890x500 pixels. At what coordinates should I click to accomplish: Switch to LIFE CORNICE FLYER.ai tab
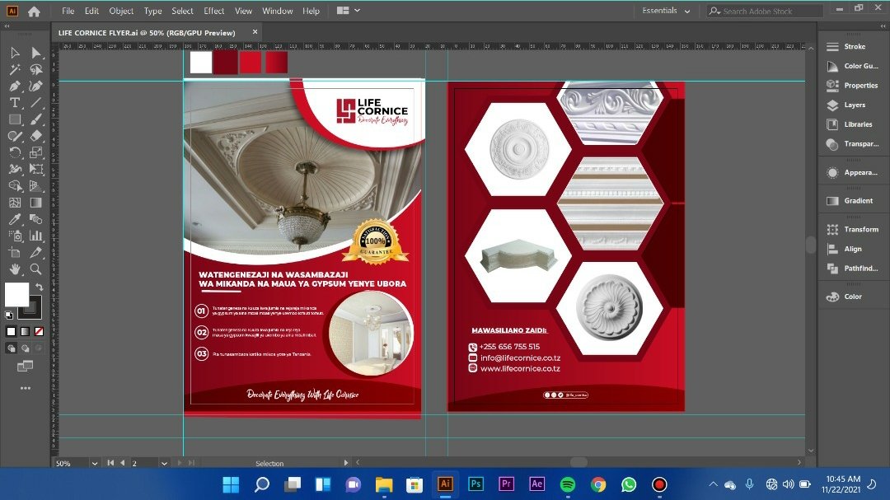(147, 33)
